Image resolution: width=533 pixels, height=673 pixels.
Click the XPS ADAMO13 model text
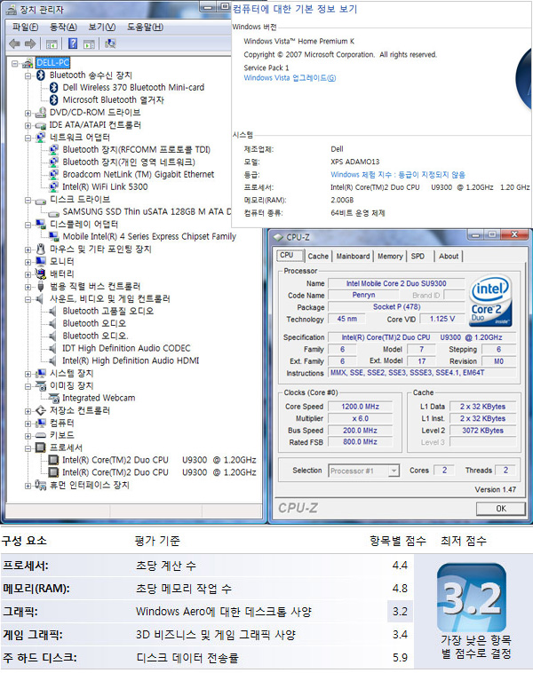click(355, 162)
